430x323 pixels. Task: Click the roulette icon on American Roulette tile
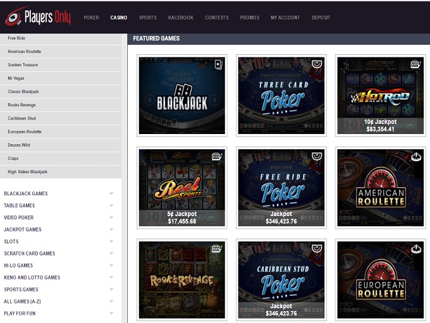click(415, 156)
